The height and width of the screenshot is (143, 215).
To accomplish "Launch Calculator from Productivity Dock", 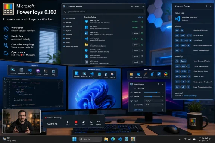I will pos(106,75).
